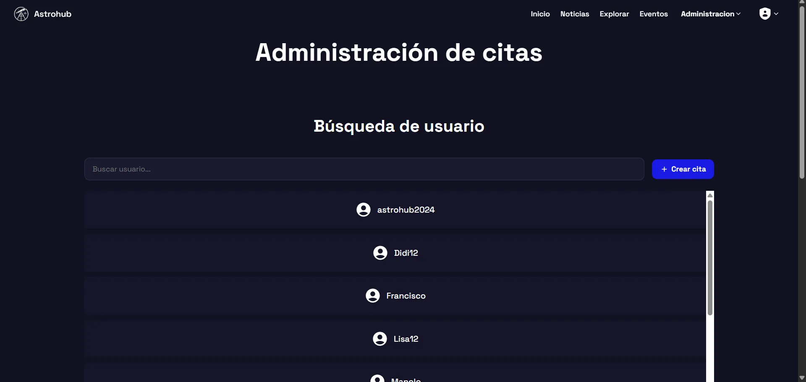
Task: Click the plus icon in Crear cita
Action: click(x=664, y=169)
